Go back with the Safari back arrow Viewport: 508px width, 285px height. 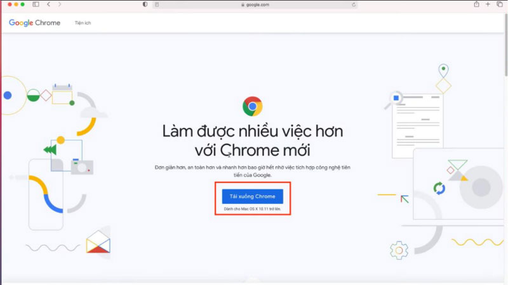[x=49, y=4]
